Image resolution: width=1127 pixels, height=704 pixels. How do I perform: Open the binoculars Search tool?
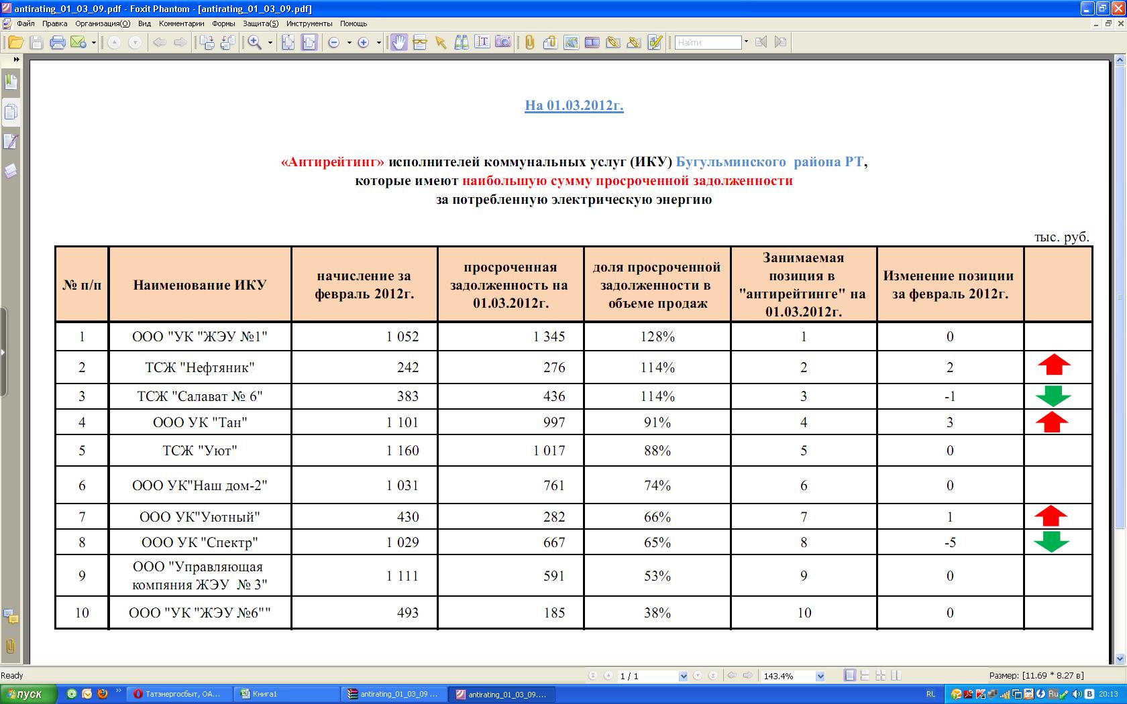click(x=462, y=42)
